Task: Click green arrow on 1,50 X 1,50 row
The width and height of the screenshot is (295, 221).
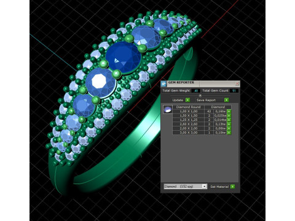Action: (229, 116)
